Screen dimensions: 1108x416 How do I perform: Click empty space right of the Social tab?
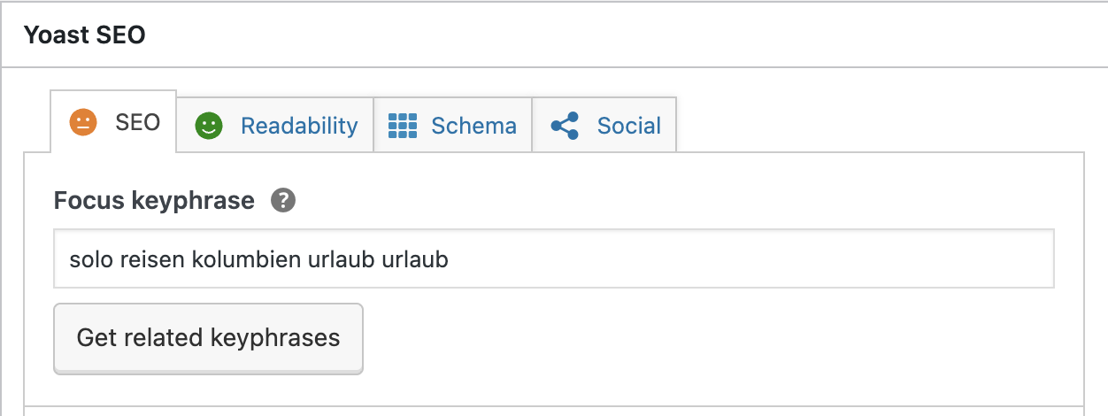pos(876,124)
